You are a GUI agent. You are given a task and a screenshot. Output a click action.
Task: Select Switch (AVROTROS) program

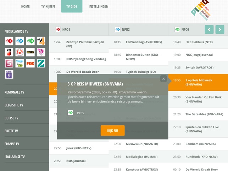(x=198, y=68)
